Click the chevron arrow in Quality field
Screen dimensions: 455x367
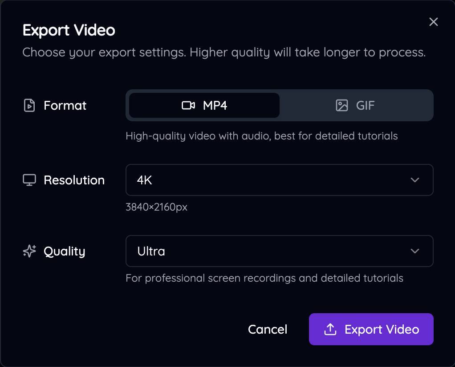(x=415, y=251)
